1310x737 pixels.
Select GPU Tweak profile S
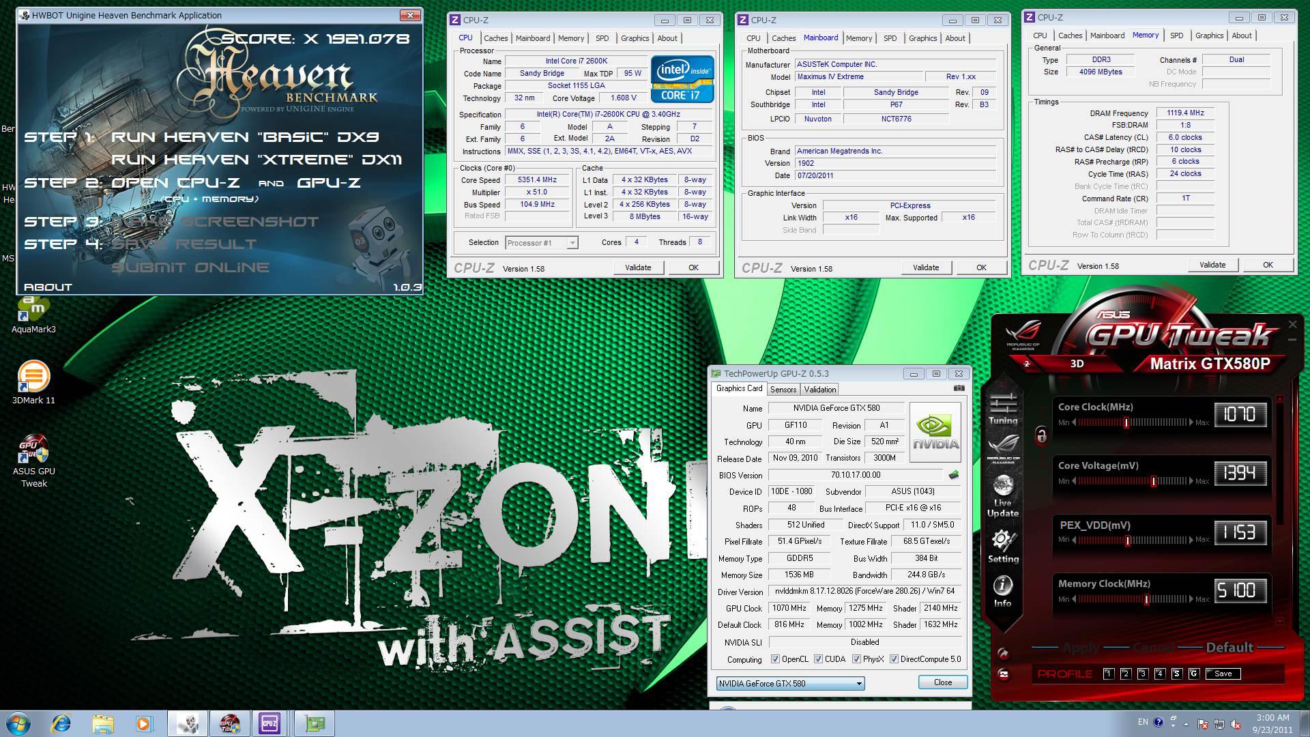(1176, 674)
